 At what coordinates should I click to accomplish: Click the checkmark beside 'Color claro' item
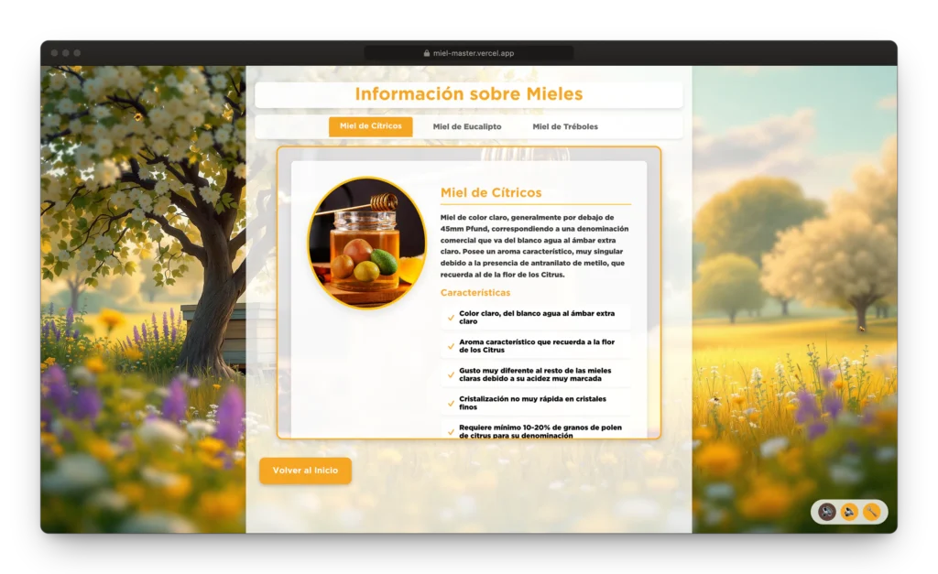(451, 318)
